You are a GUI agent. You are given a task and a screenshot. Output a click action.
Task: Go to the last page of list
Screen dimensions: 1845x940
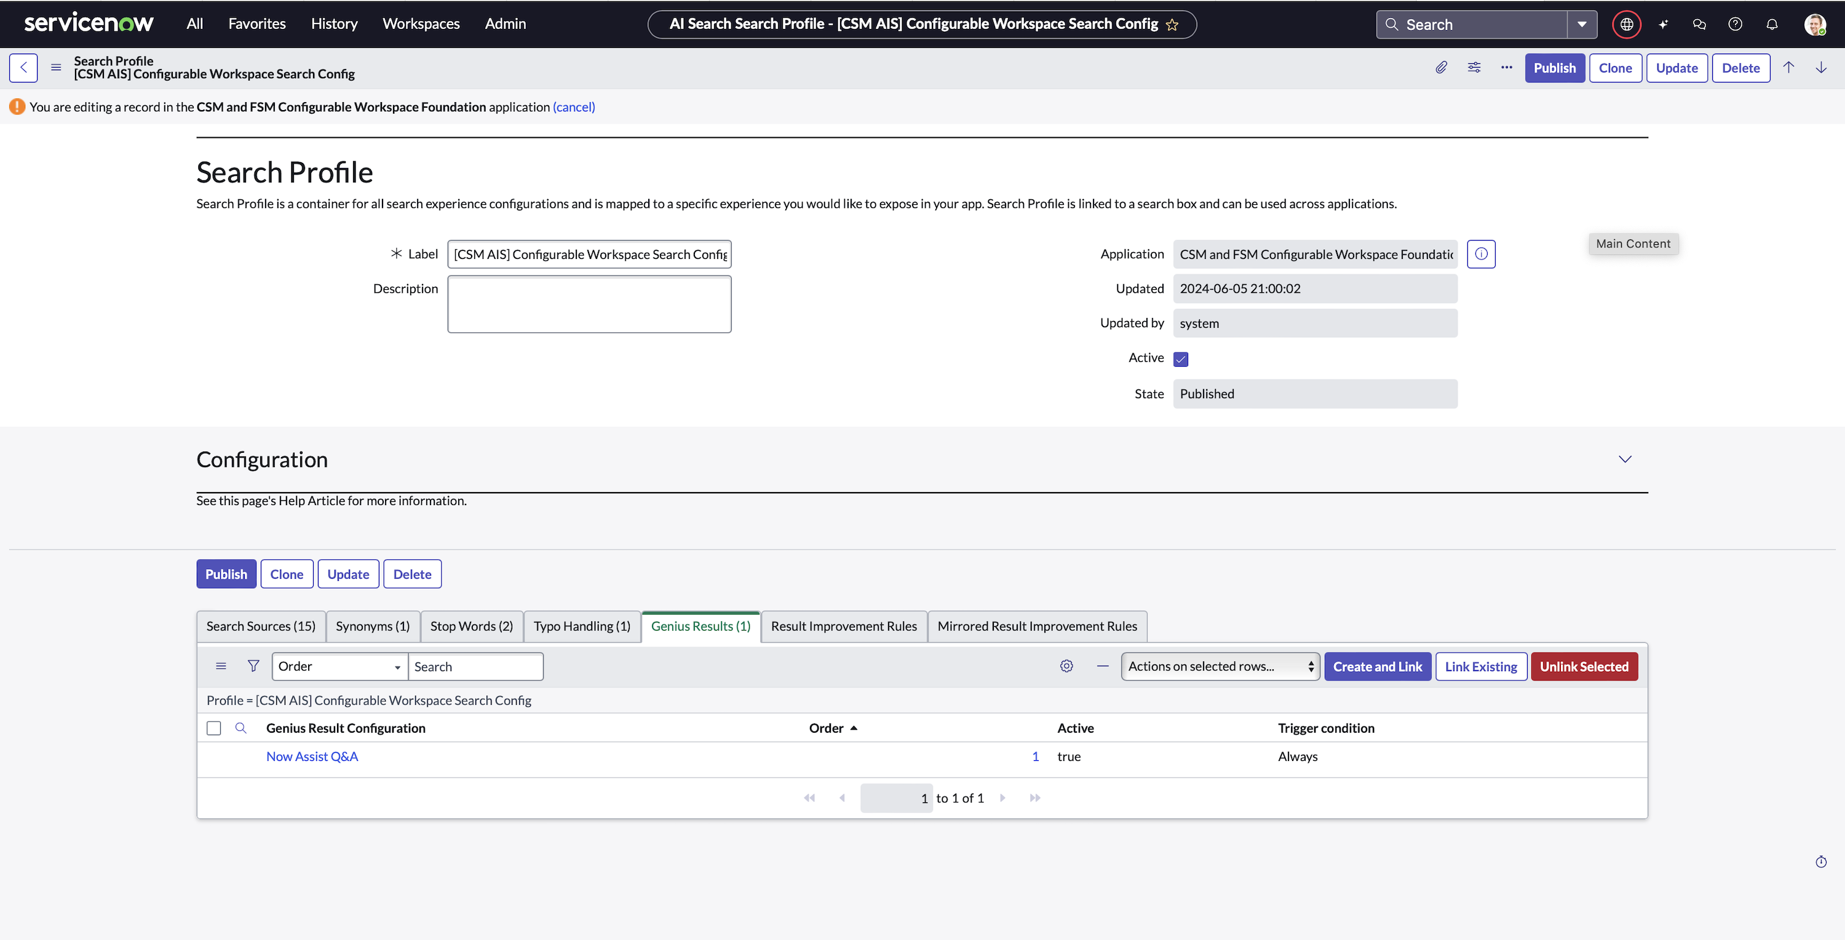pos(1035,798)
